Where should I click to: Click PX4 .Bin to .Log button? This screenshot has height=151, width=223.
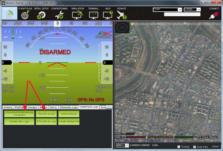[46, 121]
